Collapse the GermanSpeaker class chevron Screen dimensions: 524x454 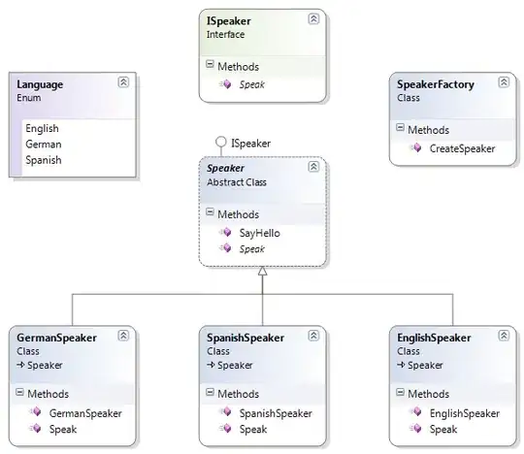123,336
